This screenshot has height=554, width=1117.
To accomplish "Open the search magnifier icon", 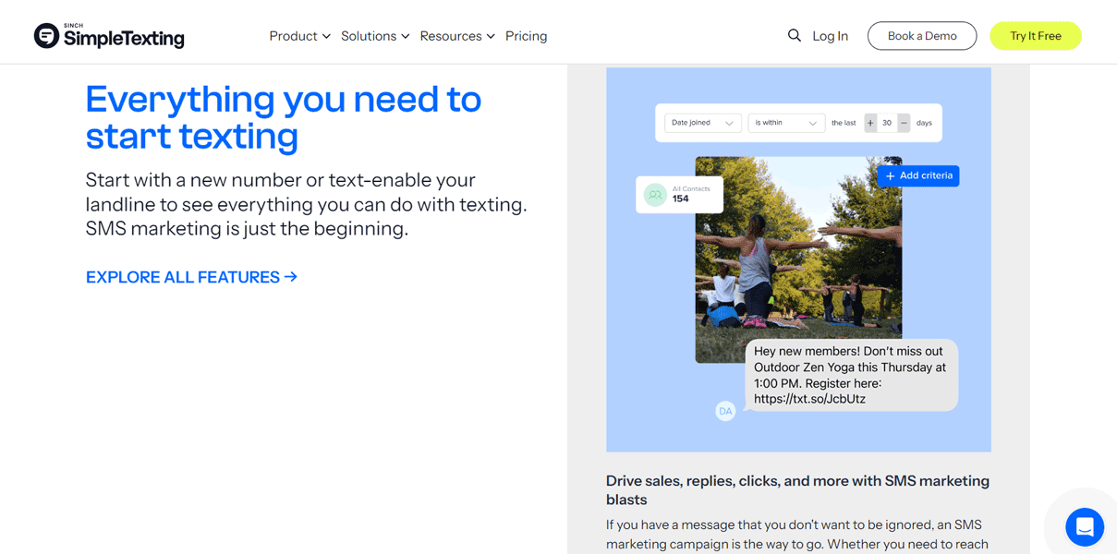I will 794,35.
